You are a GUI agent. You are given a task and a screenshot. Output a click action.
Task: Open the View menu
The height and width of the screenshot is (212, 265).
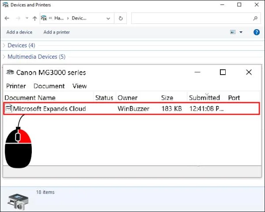point(79,86)
